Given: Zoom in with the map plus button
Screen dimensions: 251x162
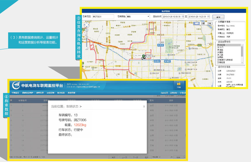Looking at the screenshot, I should tap(86, 30).
